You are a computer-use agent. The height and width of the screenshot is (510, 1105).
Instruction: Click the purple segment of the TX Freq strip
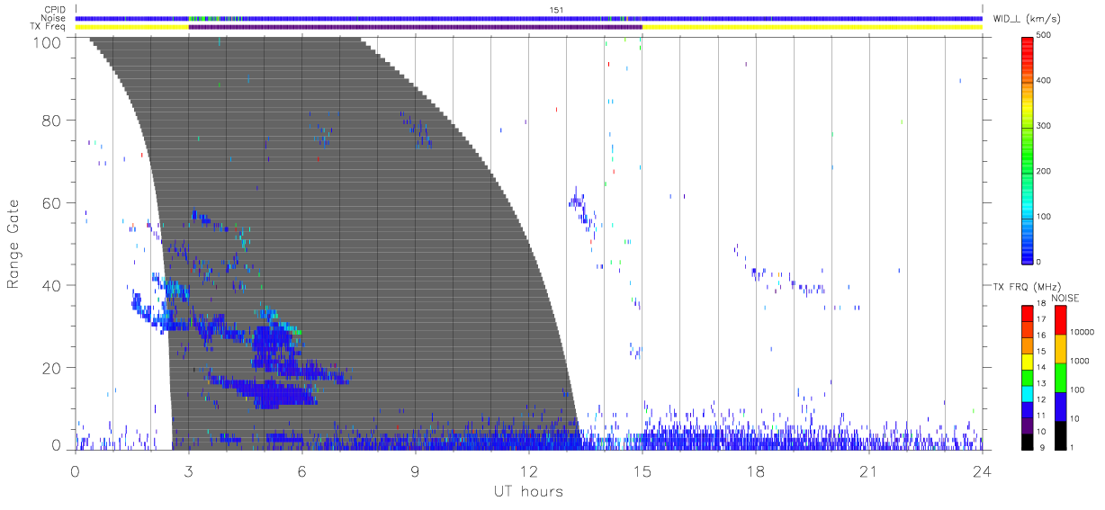[x=415, y=27]
